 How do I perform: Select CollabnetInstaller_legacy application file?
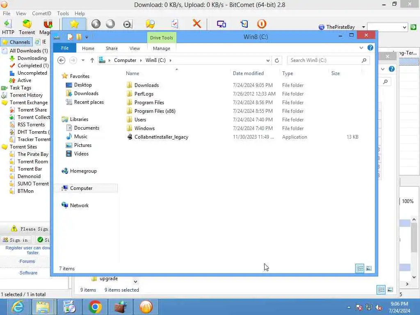pos(161,137)
